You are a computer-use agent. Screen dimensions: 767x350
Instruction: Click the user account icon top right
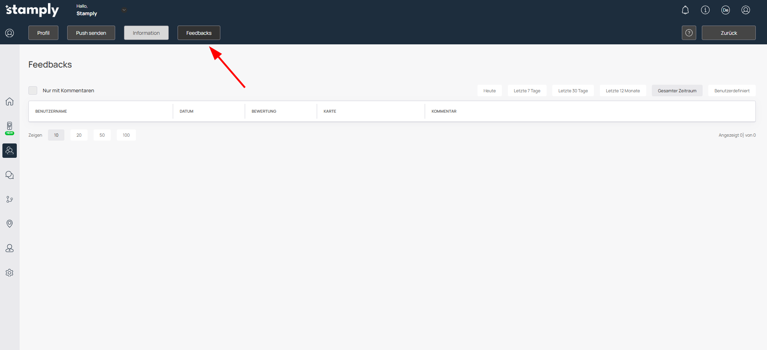point(745,10)
